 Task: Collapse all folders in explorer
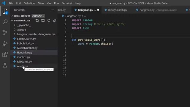[x=55, y=21]
